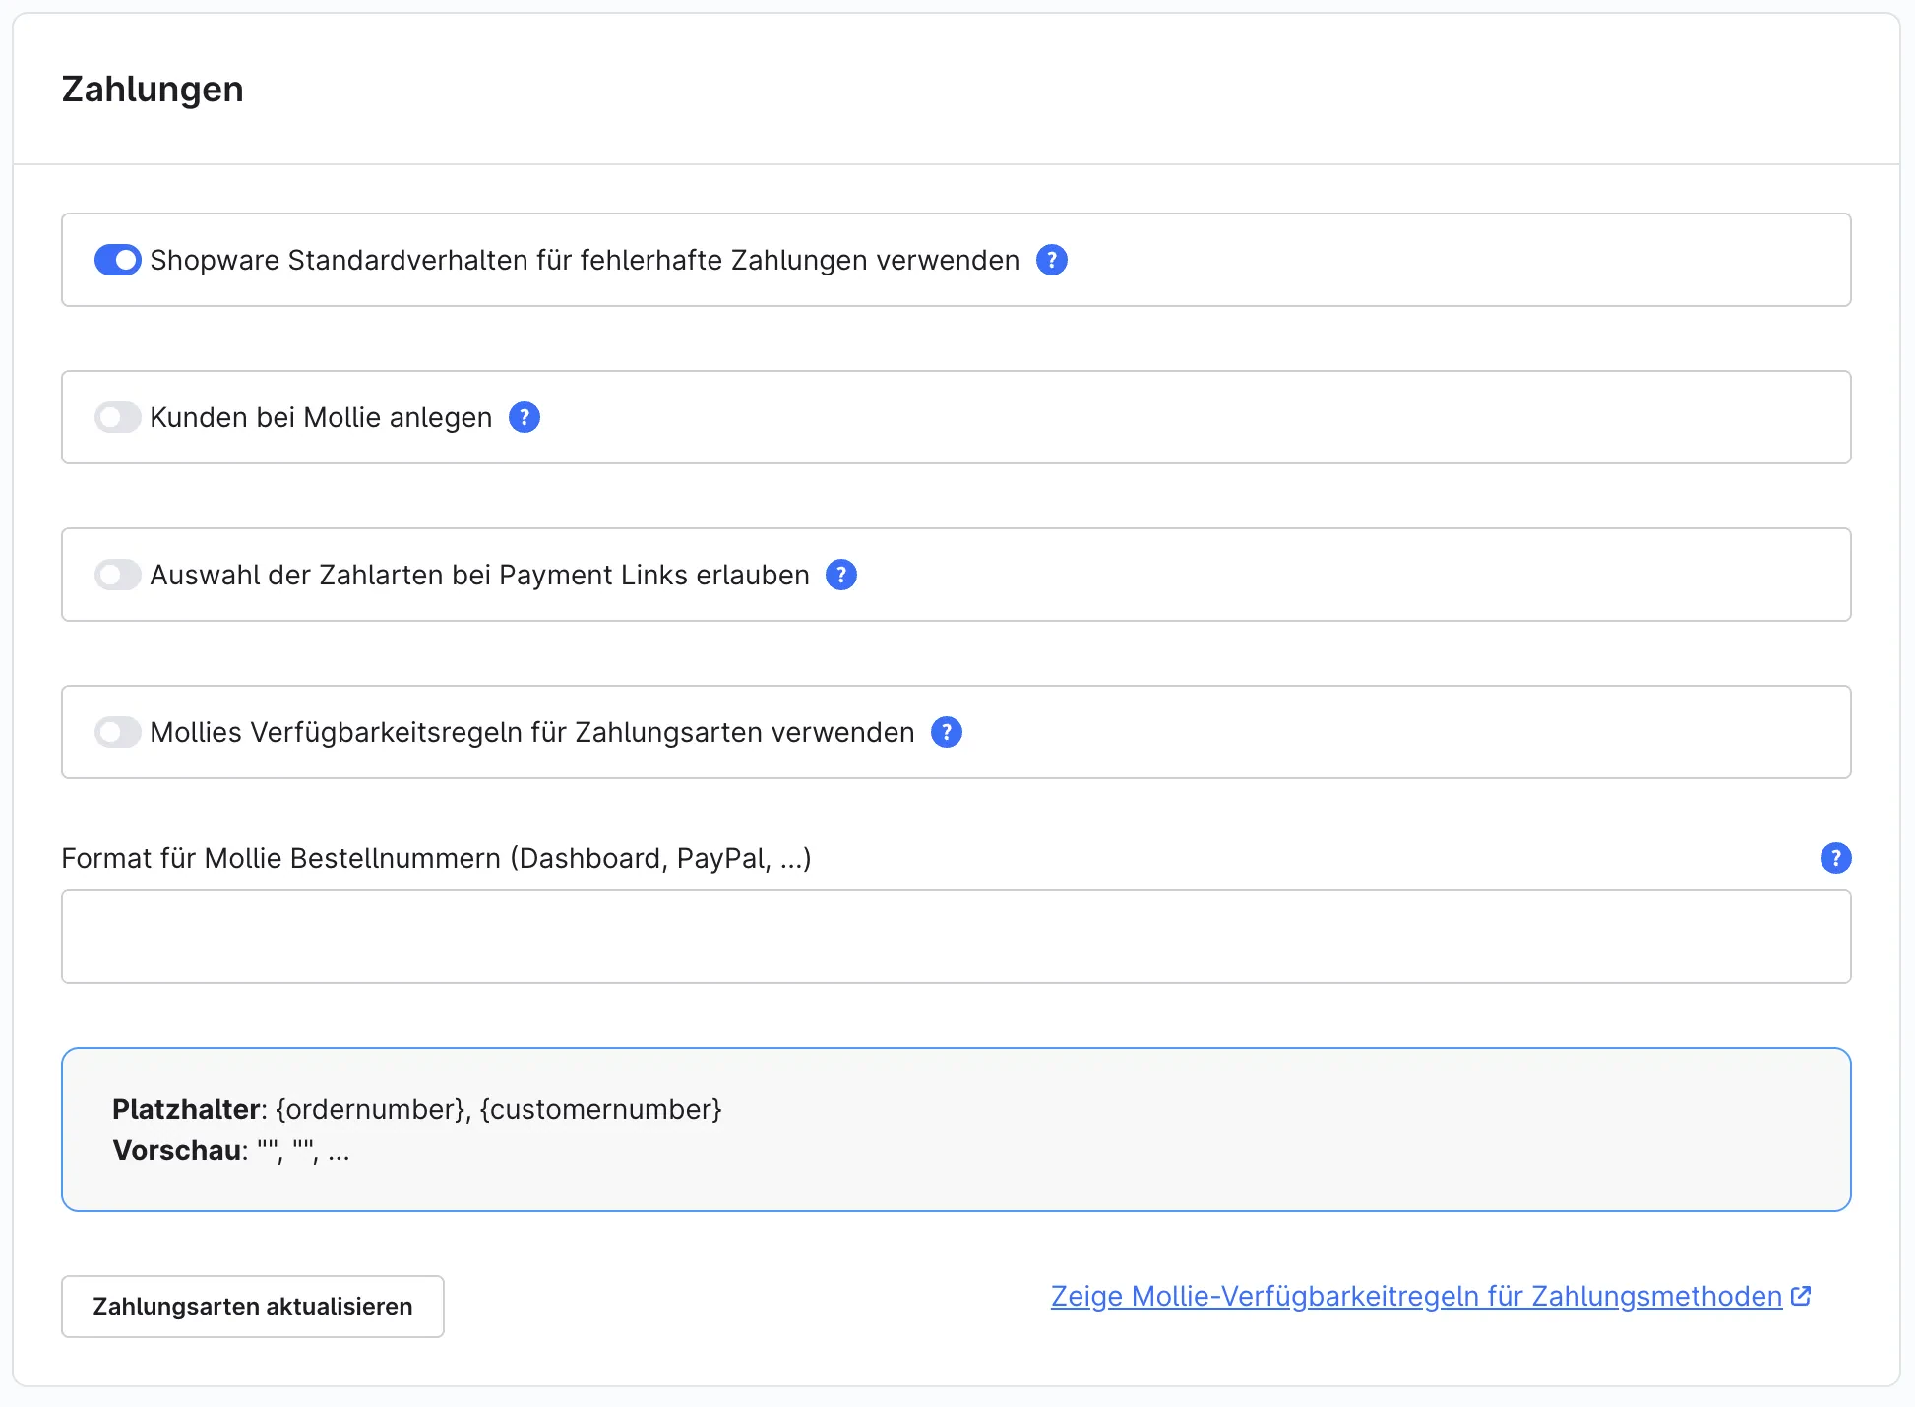Viewport: 1915px width, 1407px height.
Task: Enable Kunden bei Mollie anlegen toggle
Action: 118,417
